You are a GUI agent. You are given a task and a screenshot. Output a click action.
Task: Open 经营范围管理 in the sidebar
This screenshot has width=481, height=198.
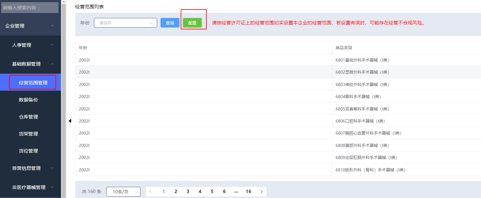[33, 83]
